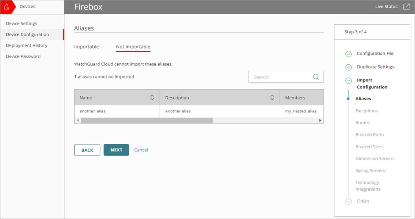Click the Dimension Servers substep
The width and height of the screenshot is (415, 219).
click(375, 159)
